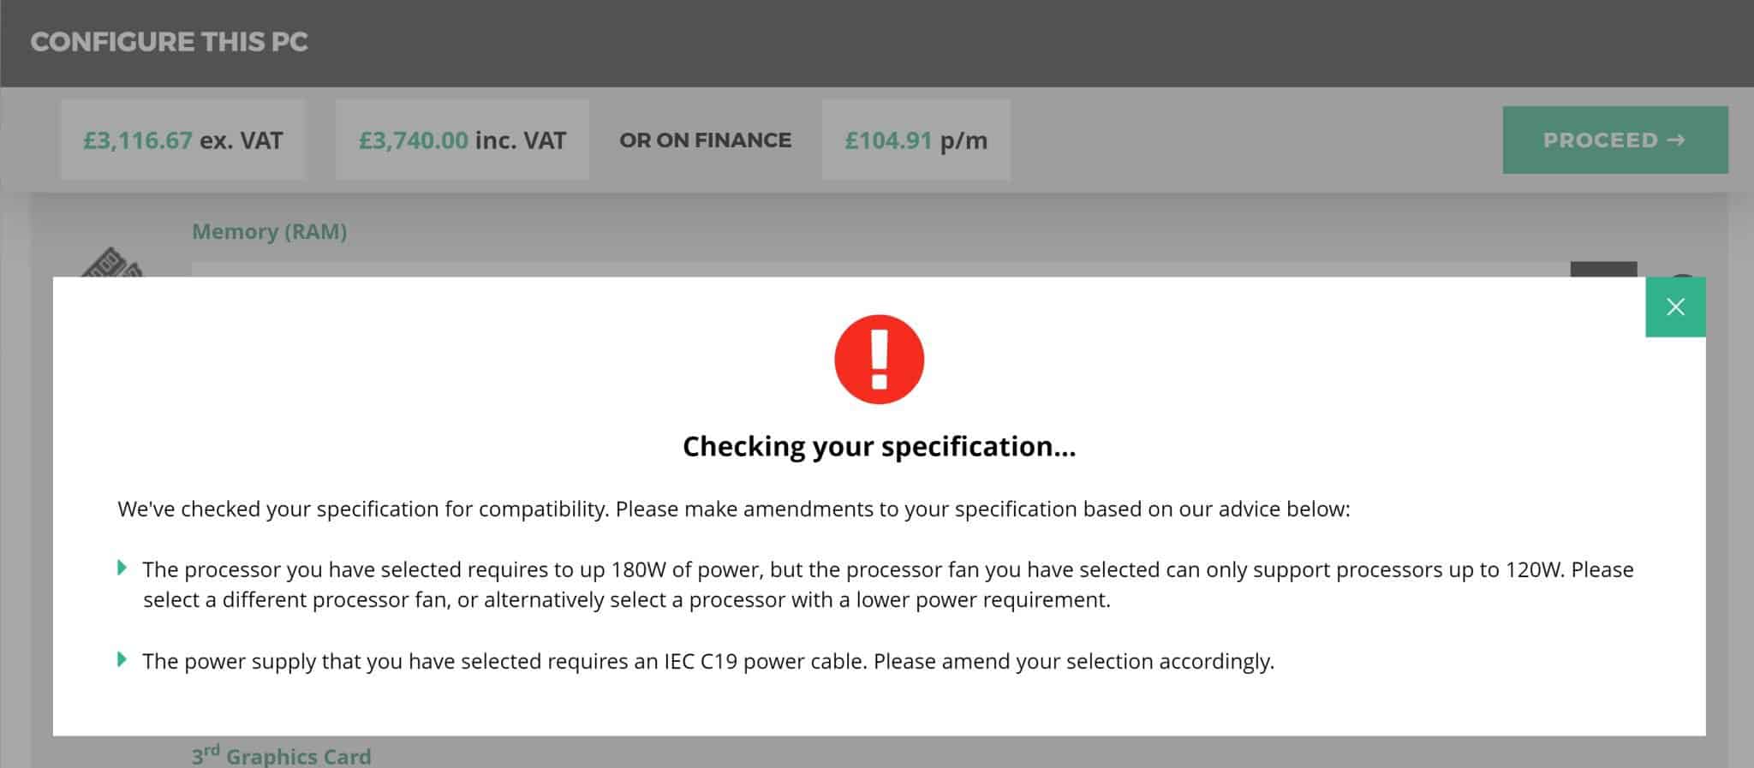Click the "We've checked your specification" intro sentence

[x=733, y=509]
